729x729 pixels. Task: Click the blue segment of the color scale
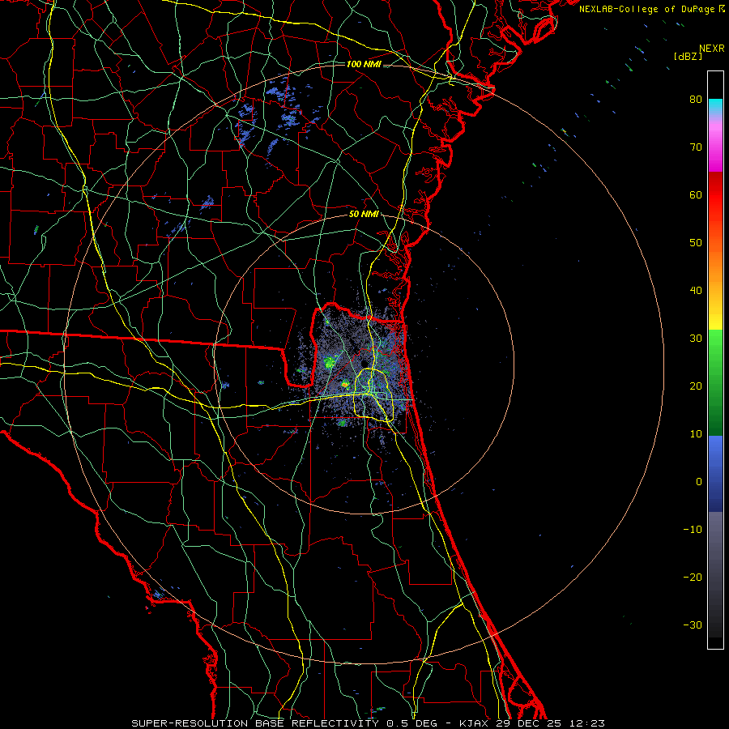(715, 474)
